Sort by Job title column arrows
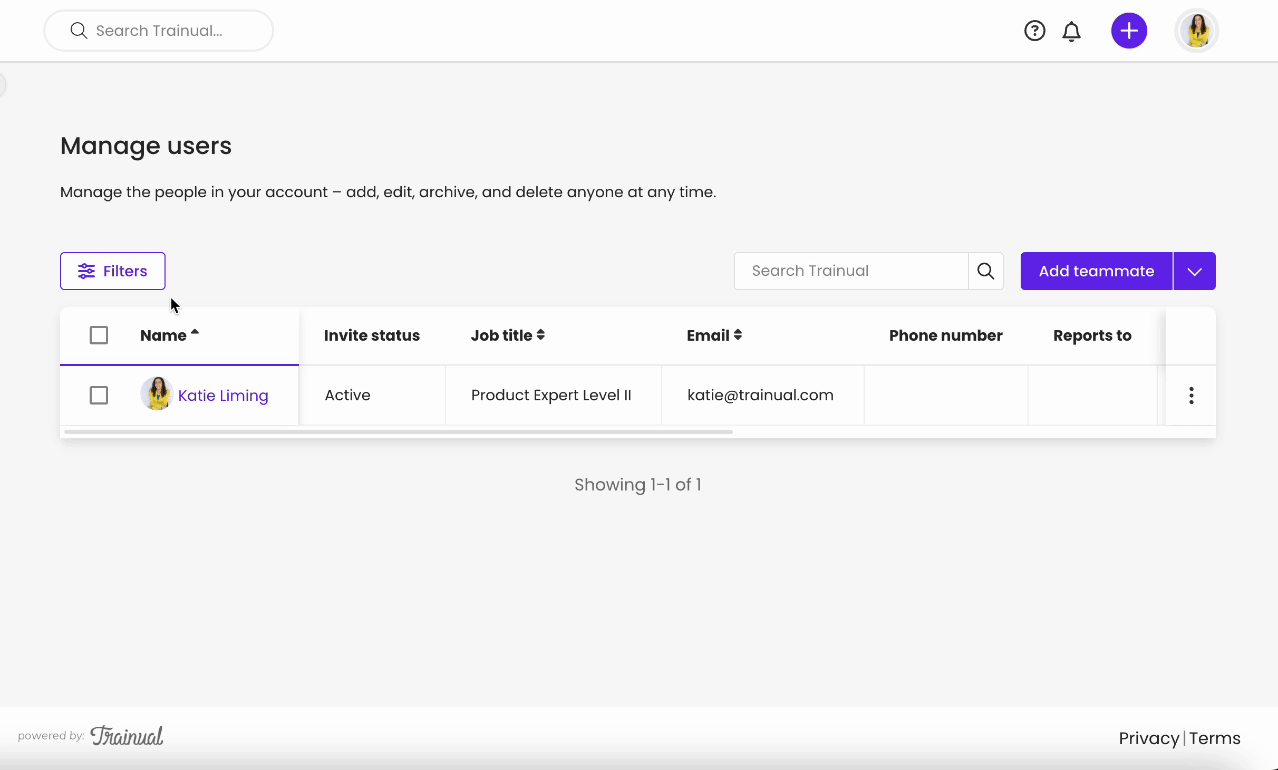Screen dimensions: 1278x770 click(x=540, y=335)
